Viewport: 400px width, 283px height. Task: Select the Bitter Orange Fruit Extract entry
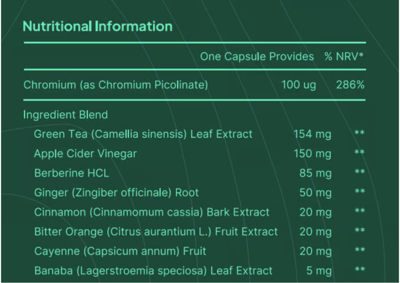pyautogui.click(x=156, y=232)
